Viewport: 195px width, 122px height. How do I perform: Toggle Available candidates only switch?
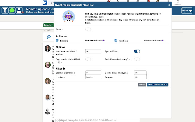click(137, 59)
